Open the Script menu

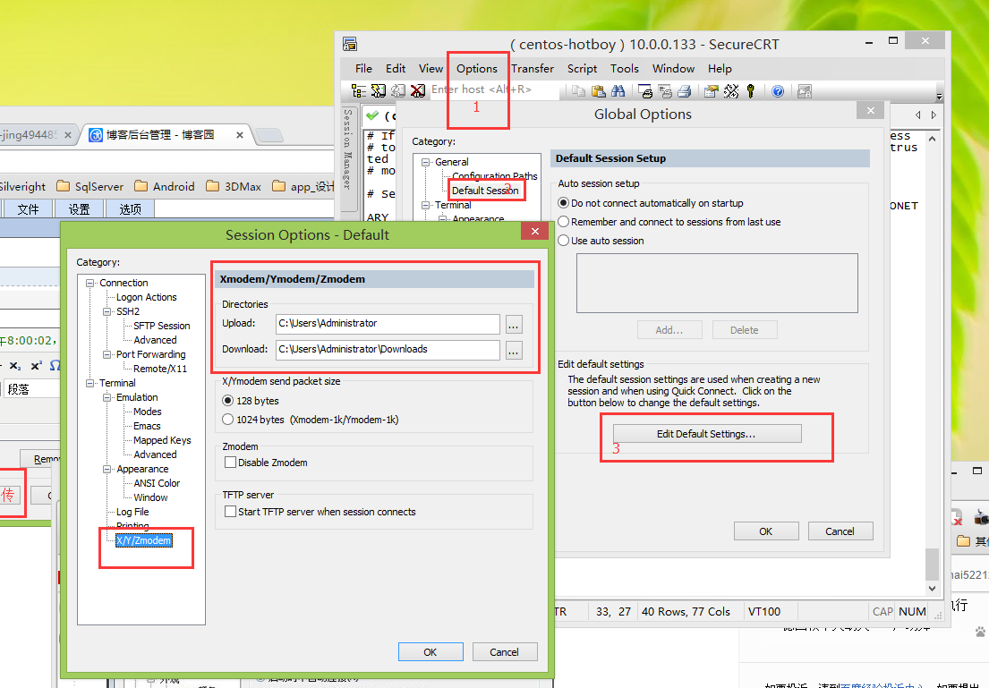(x=582, y=68)
